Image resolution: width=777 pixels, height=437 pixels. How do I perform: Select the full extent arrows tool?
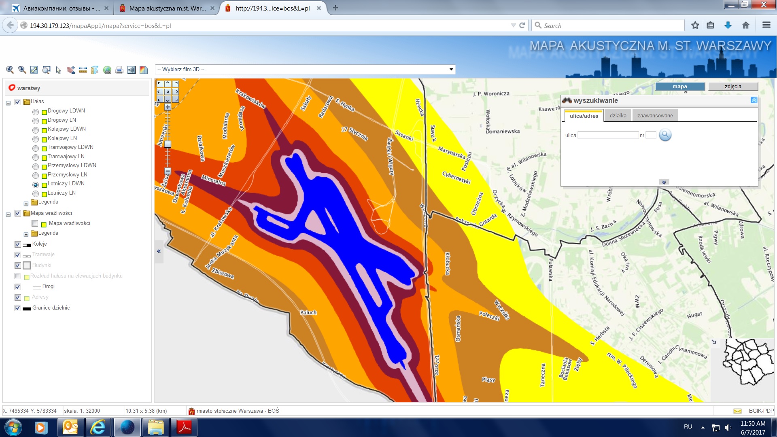coord(34,70)
